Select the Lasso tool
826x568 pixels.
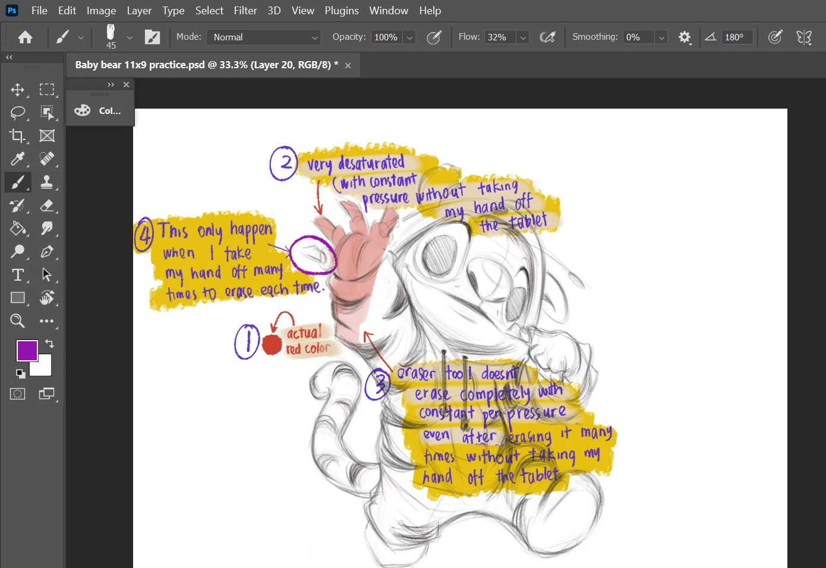[x=18, y=113]
